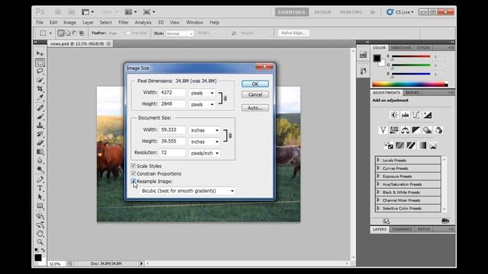
Task: Open the Filter menu
Action: pos(124,22)
